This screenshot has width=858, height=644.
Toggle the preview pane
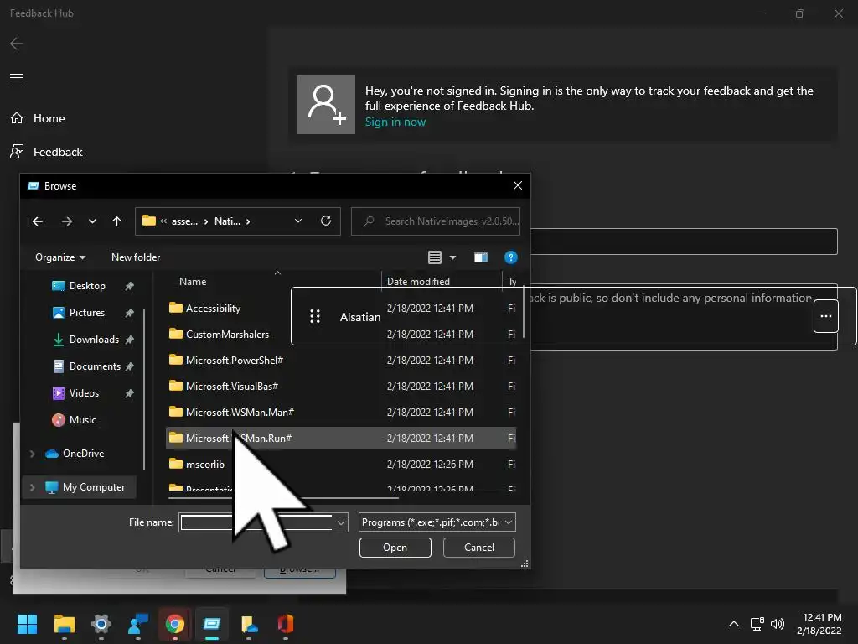pos(481,257)
